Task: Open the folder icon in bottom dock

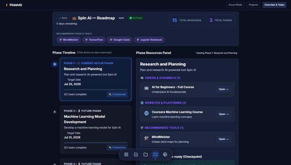Action: coord(145,155)
